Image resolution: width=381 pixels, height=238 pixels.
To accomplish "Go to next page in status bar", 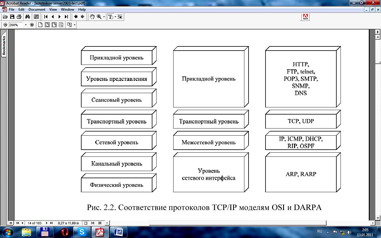I will (47, 223).
